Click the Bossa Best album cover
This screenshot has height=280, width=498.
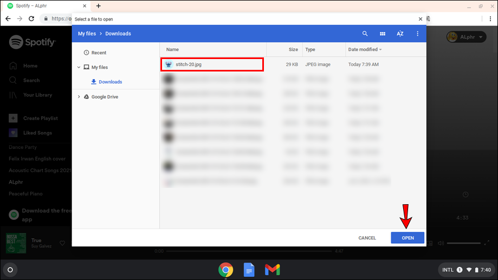point(16,243)
